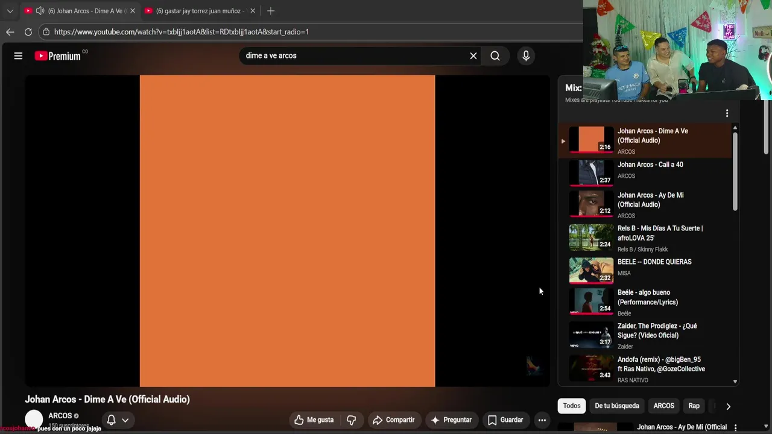Open more actions ellipsis under video
This screenshot has width=772, height=434.
pyautogui.click(x=542, y=420)
